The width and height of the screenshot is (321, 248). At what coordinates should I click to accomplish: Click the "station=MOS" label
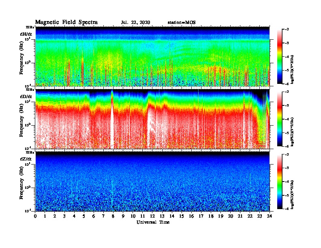point(182,23)
